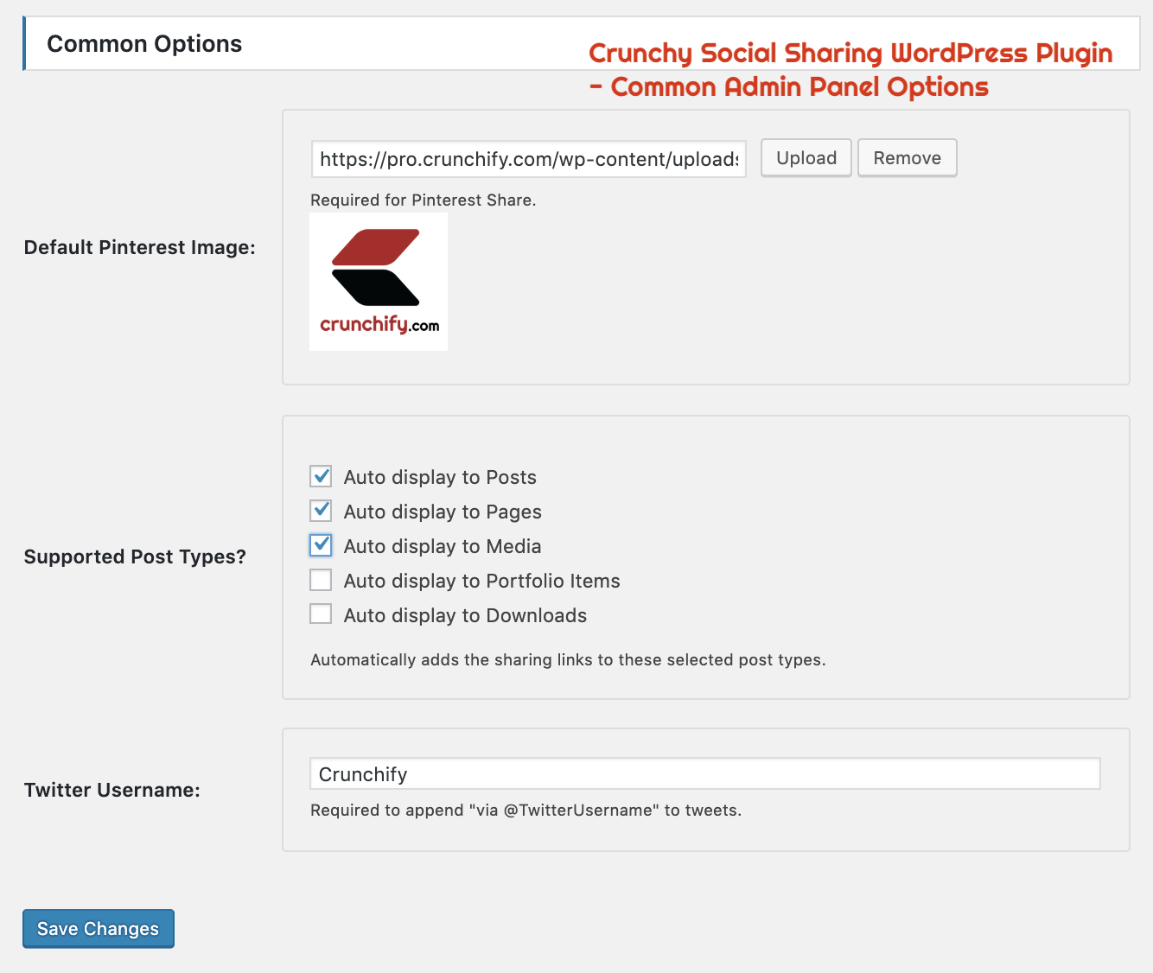Save Changes with the blue button

(x=99, y=929)
